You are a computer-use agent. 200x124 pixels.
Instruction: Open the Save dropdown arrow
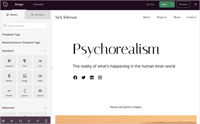pos(172,5)
